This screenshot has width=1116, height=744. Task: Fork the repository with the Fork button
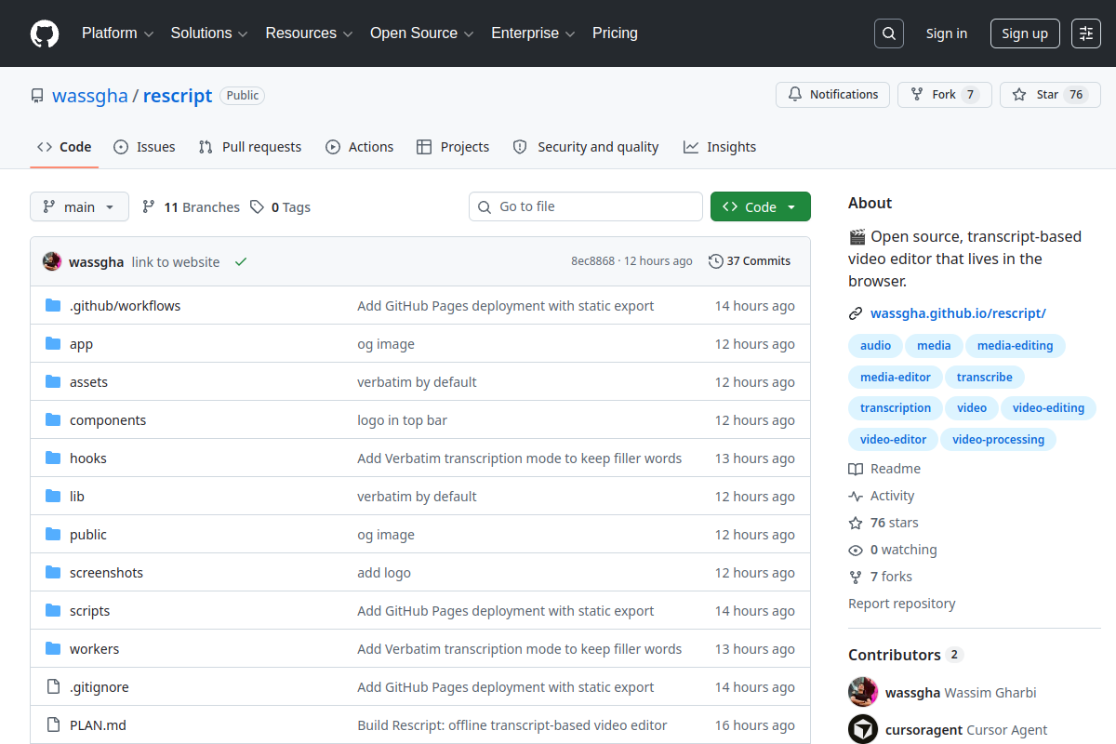point(943,95)
